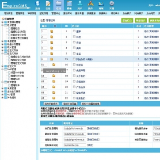Screen dimensions: 160x160
Task: Click the 终极栏目属性转换 button
Action: click(x=91, y=104)
